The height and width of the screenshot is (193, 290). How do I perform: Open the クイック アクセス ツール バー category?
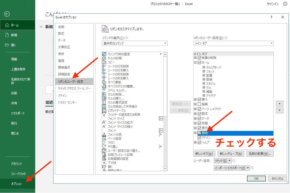[x=74, y=88]
